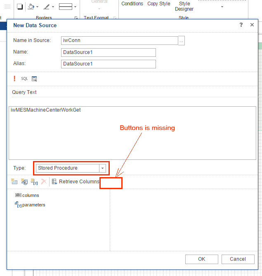Click OK to confirm the data source

pos(201,259)
